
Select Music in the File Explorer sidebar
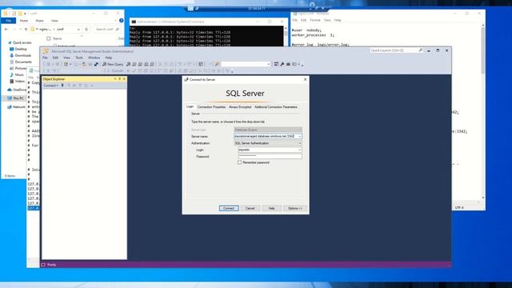point(17,74)
